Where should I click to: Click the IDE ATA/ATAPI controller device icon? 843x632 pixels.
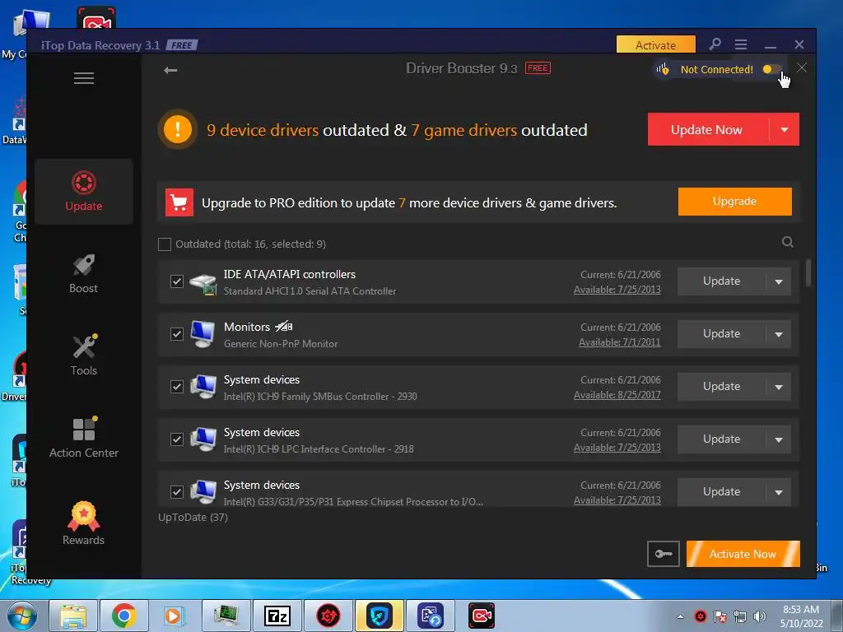coord(203,284)
